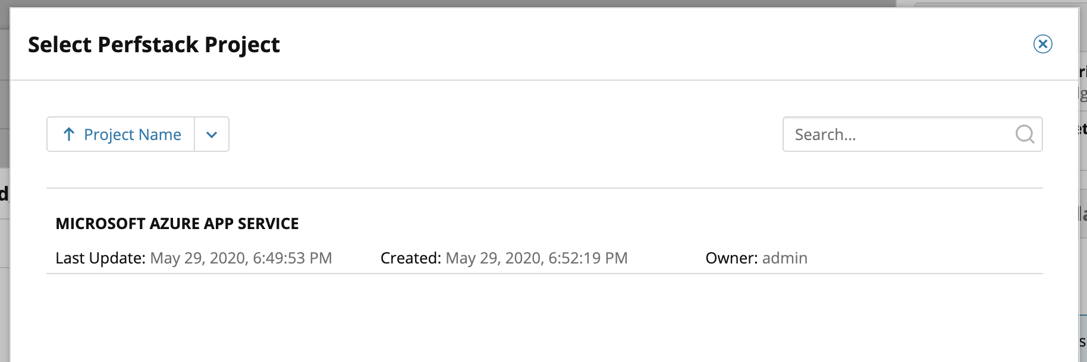Click the empty area below project list
The height and width of the screenshot is (362, 1087).
pos(535,320)
